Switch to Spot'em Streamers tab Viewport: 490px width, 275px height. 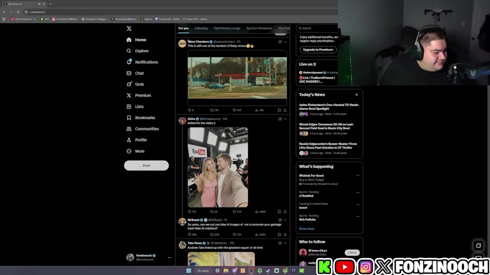(259, 28)
